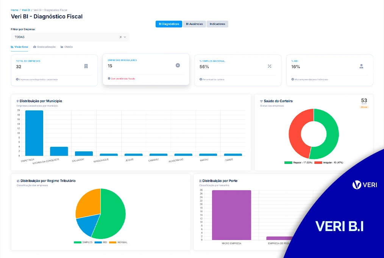The width and height of the screenshot is (384, 258).
Task: Click the X circle icon in Empresas Irregulares card
Action: pos(178,65)
